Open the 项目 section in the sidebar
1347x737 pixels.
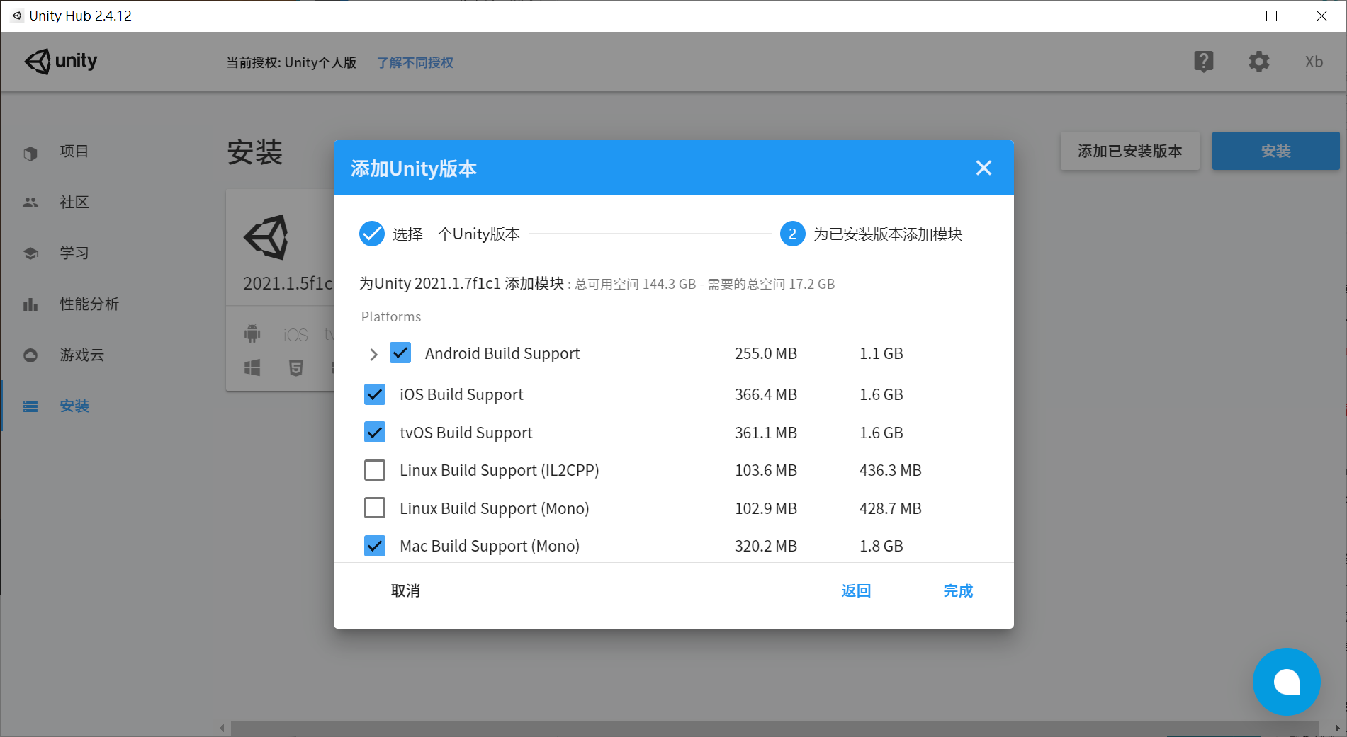pos(73,151)
